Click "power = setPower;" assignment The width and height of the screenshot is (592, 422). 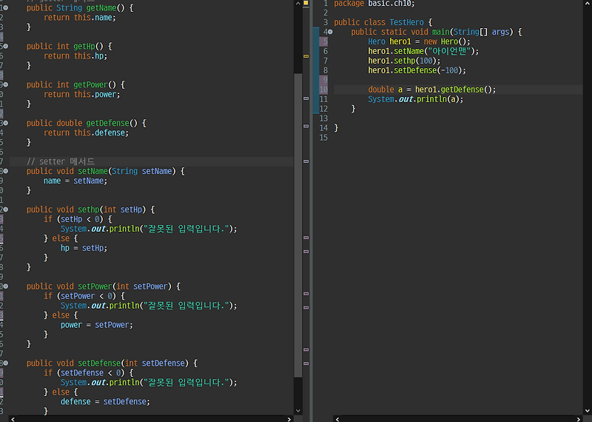pos(97,324)
